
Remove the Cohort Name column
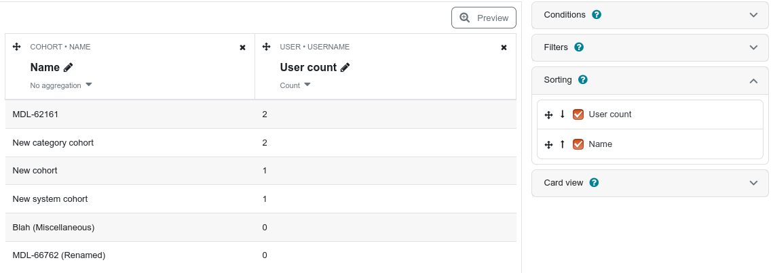(242, 47)
